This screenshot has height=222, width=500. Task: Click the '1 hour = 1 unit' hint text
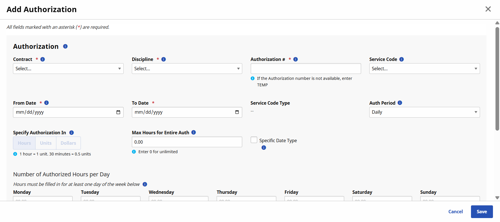pos(55,154)
